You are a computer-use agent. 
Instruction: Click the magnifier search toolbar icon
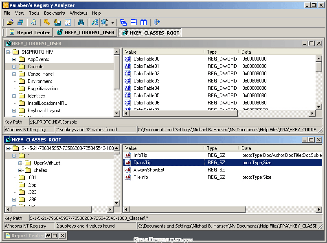(33, 22)
